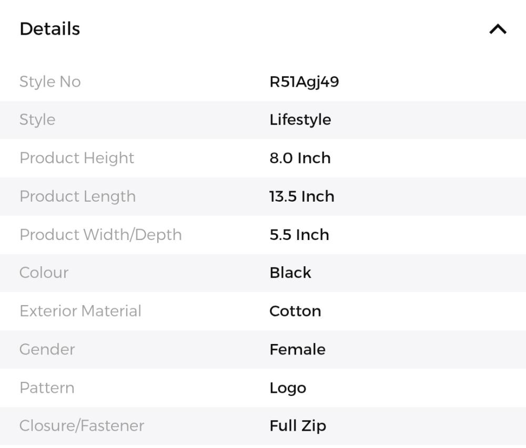Select the 13.5 Inch length value
526x448 pixels.
point(301,196)
